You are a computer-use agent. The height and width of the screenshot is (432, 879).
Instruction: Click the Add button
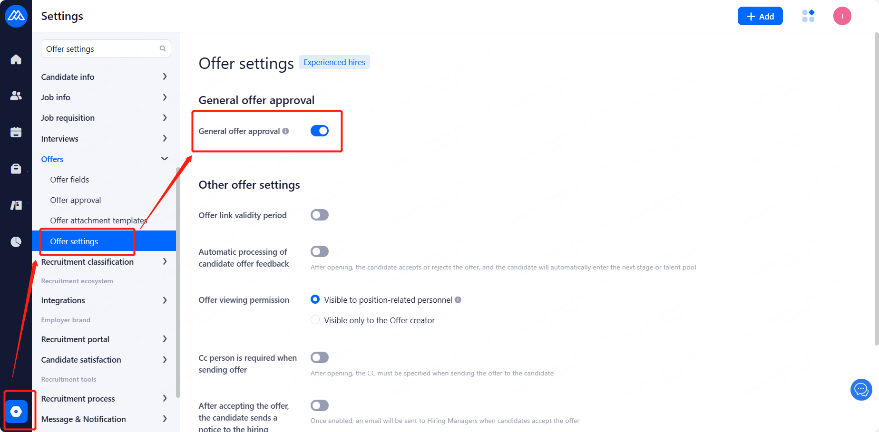760,16
